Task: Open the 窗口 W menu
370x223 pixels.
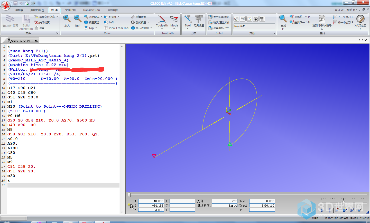Action: [x=340, y=10]
